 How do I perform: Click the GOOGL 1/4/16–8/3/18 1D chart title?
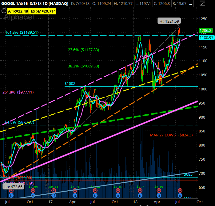point(34,3)
